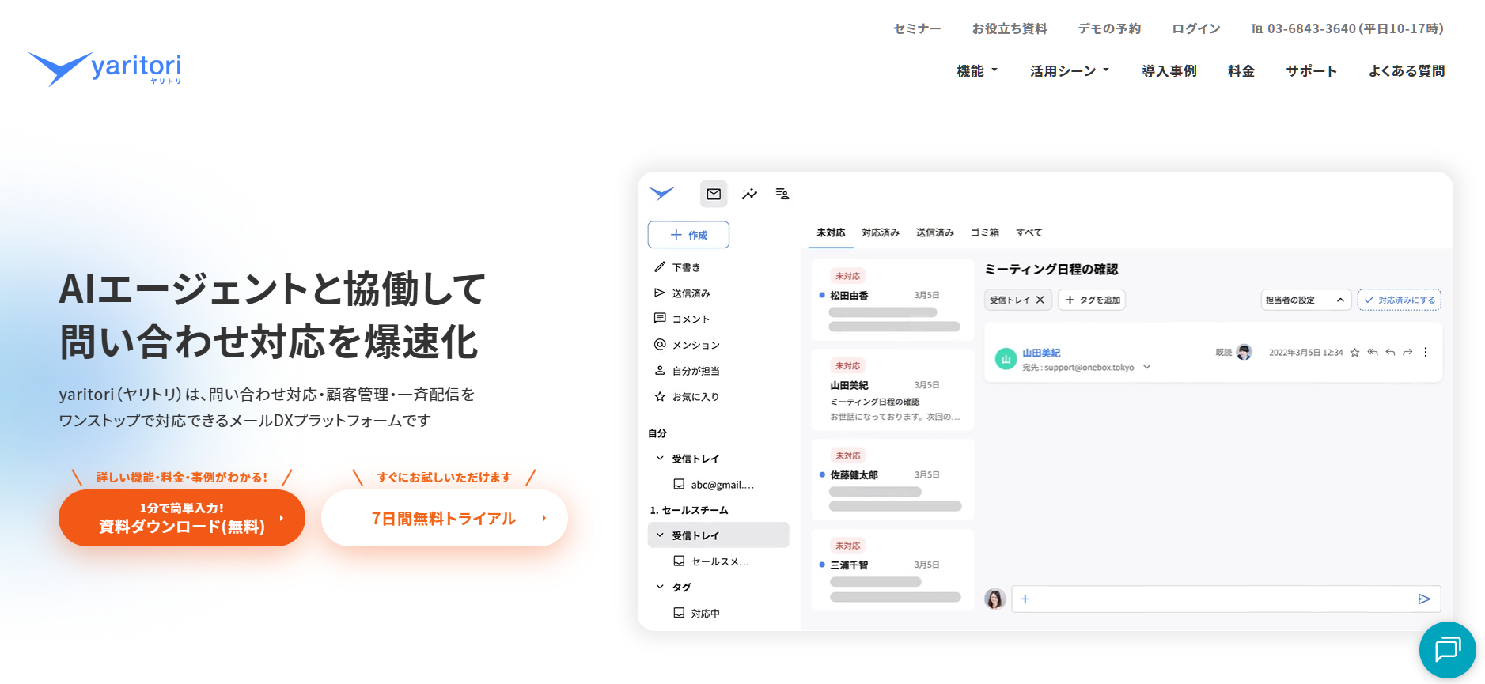Screen dimensions: 1485x684
Task: Open 導入事例 in the main navigation
Action: tap(1169, 71)
